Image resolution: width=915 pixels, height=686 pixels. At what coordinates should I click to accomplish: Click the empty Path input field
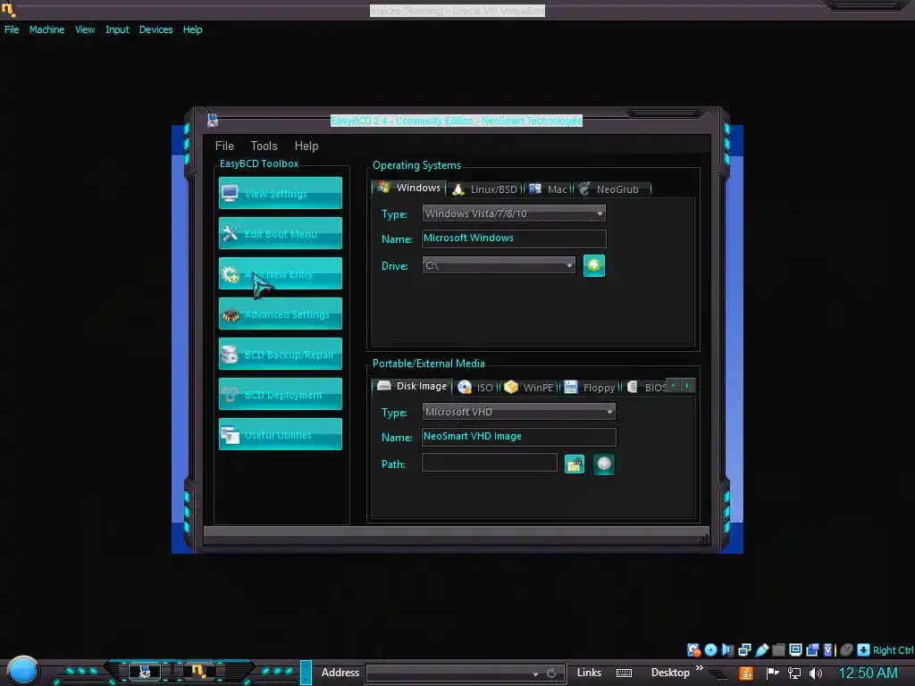(x=489, y=464)
